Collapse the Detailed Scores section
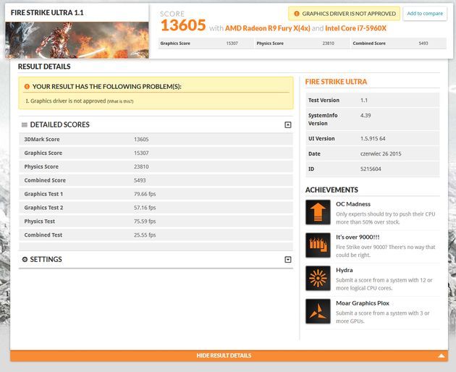456x372 pixels. (287, 124)
